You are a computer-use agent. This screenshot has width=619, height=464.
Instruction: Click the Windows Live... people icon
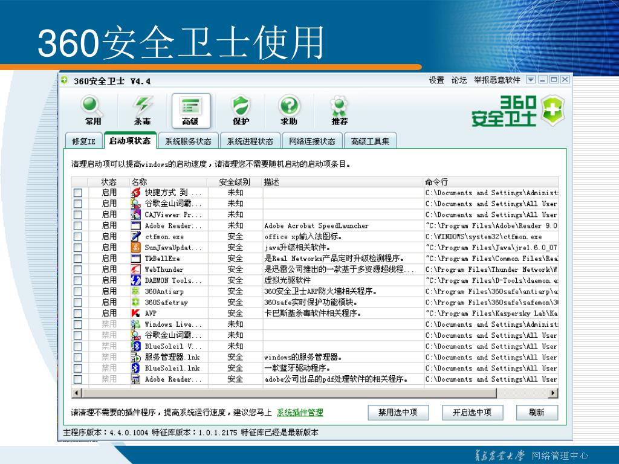[x=135, y=324]
